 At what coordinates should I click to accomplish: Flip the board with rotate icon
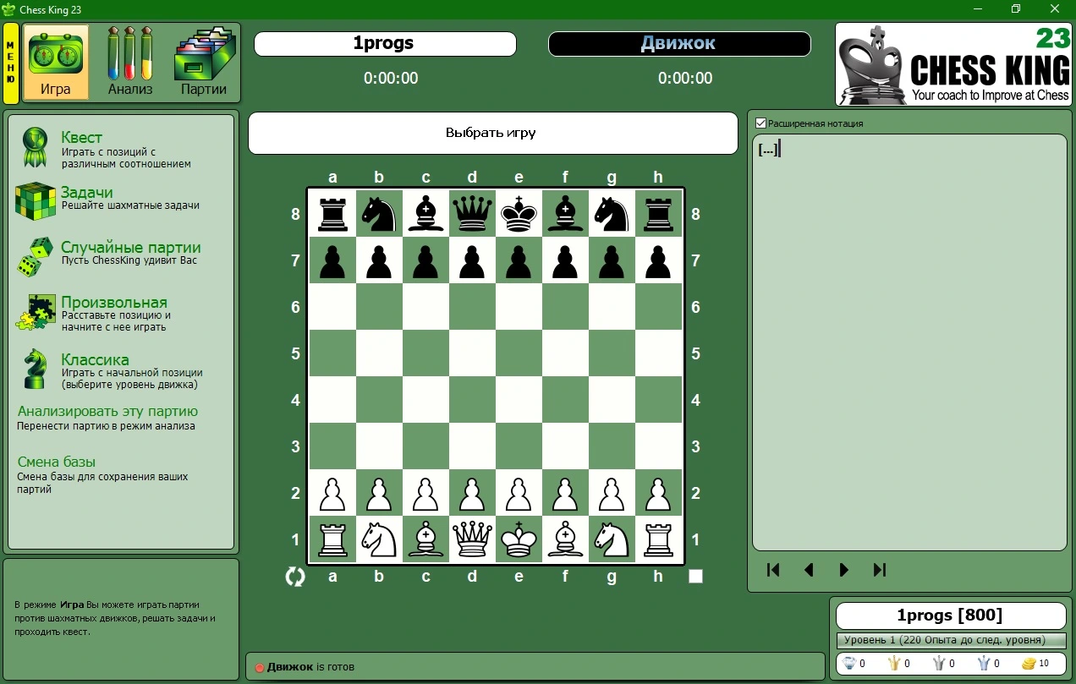(294, 577)
